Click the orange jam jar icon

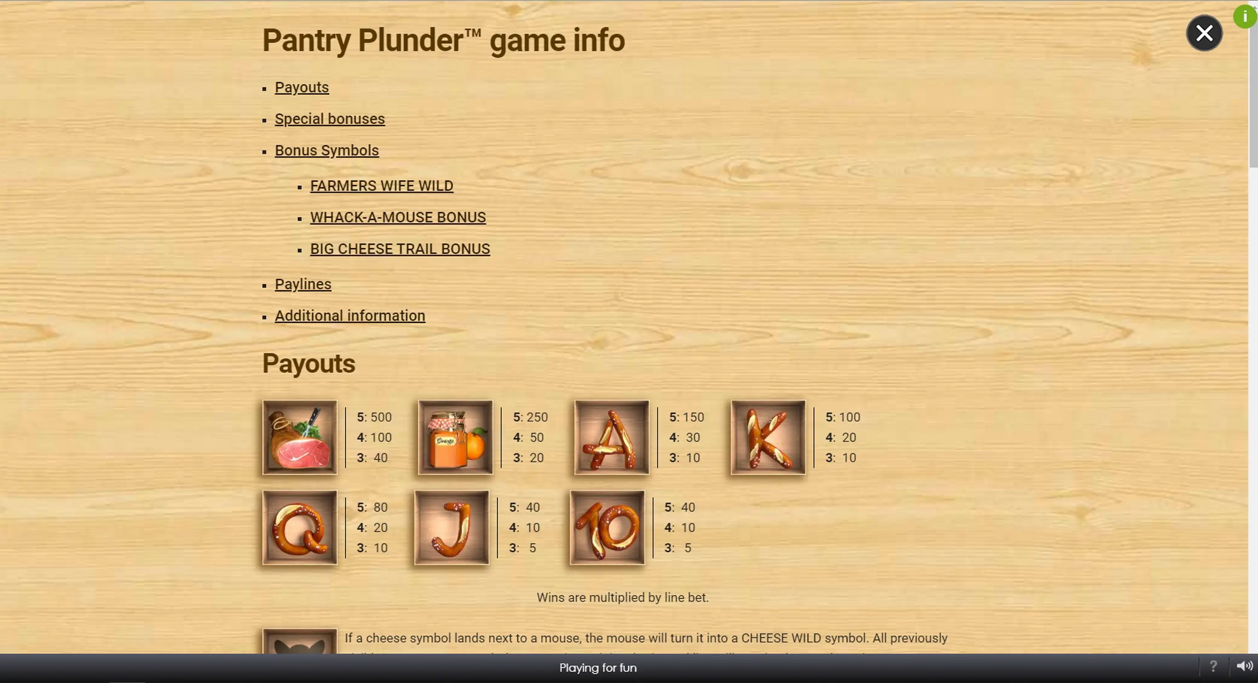(x=455, y=437)
